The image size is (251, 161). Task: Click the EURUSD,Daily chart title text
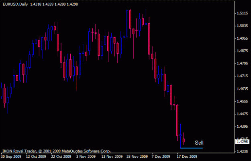click(15, 4)
